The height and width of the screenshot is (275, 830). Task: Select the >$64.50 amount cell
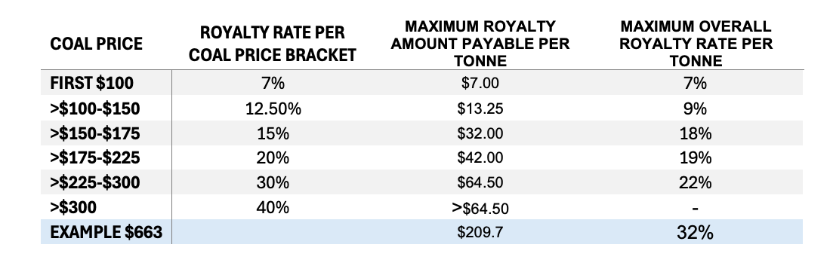click(x=480, y=208)
